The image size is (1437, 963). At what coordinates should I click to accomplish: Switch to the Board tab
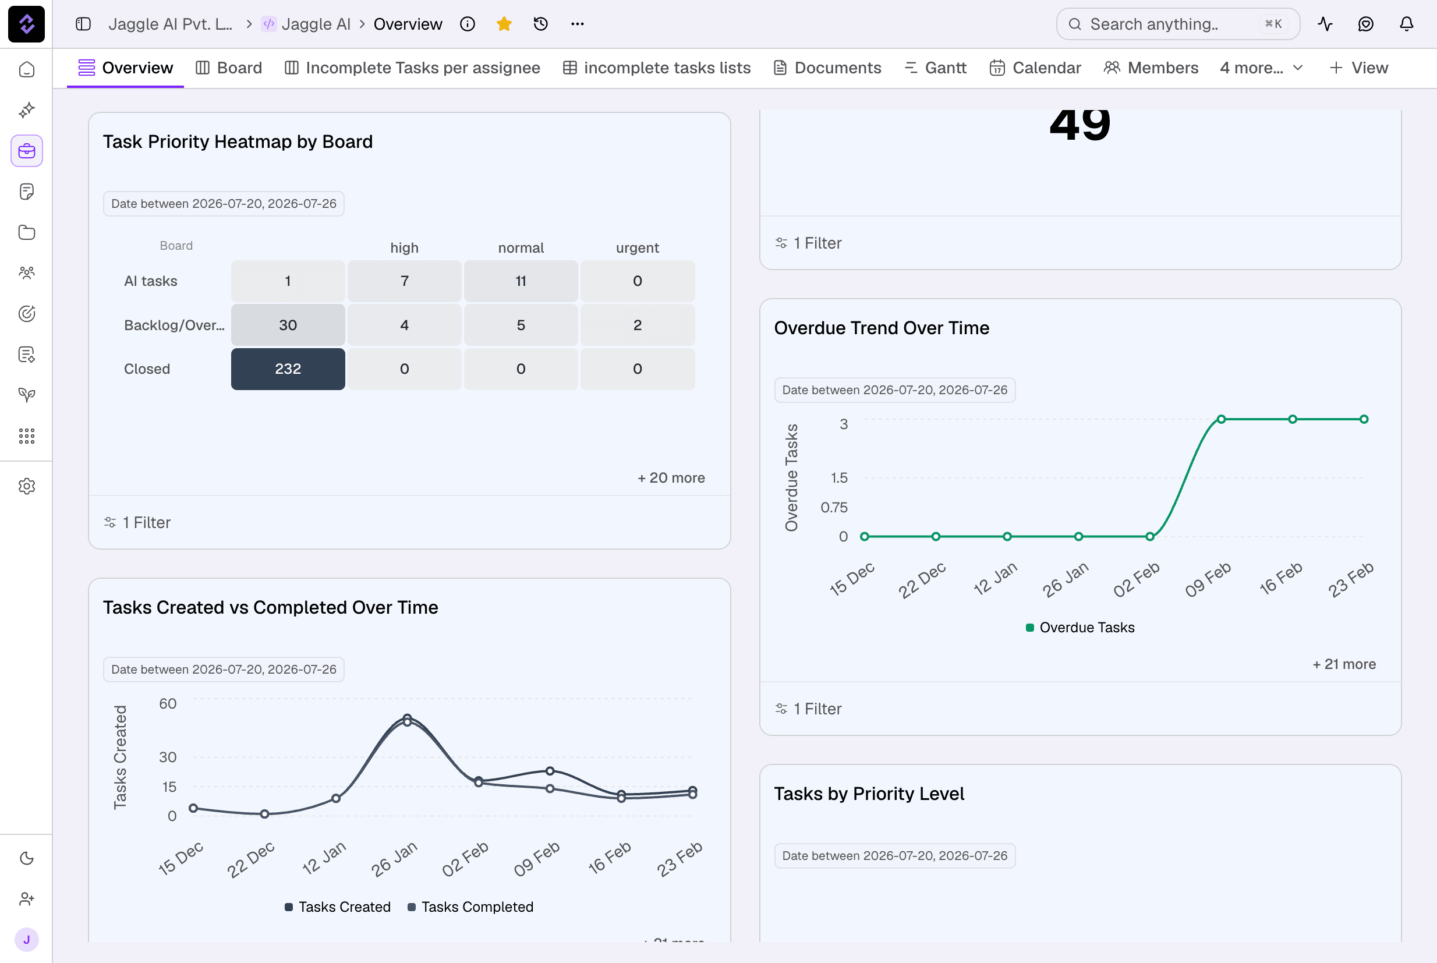[228, 68]
